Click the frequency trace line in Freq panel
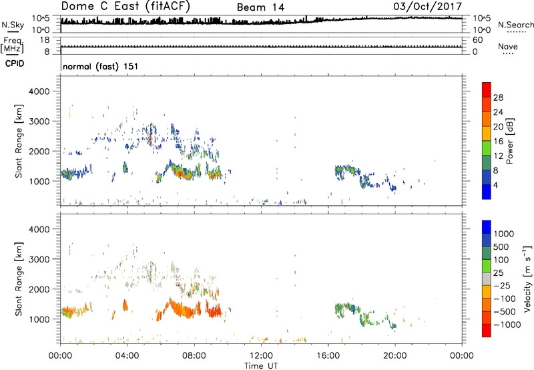534x370 pixels. pos(261,46)
